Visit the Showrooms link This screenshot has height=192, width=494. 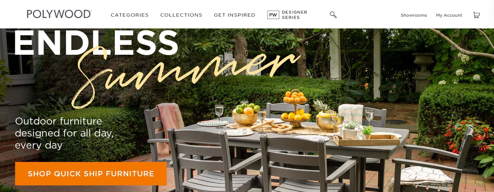click(x=414, y=15)
